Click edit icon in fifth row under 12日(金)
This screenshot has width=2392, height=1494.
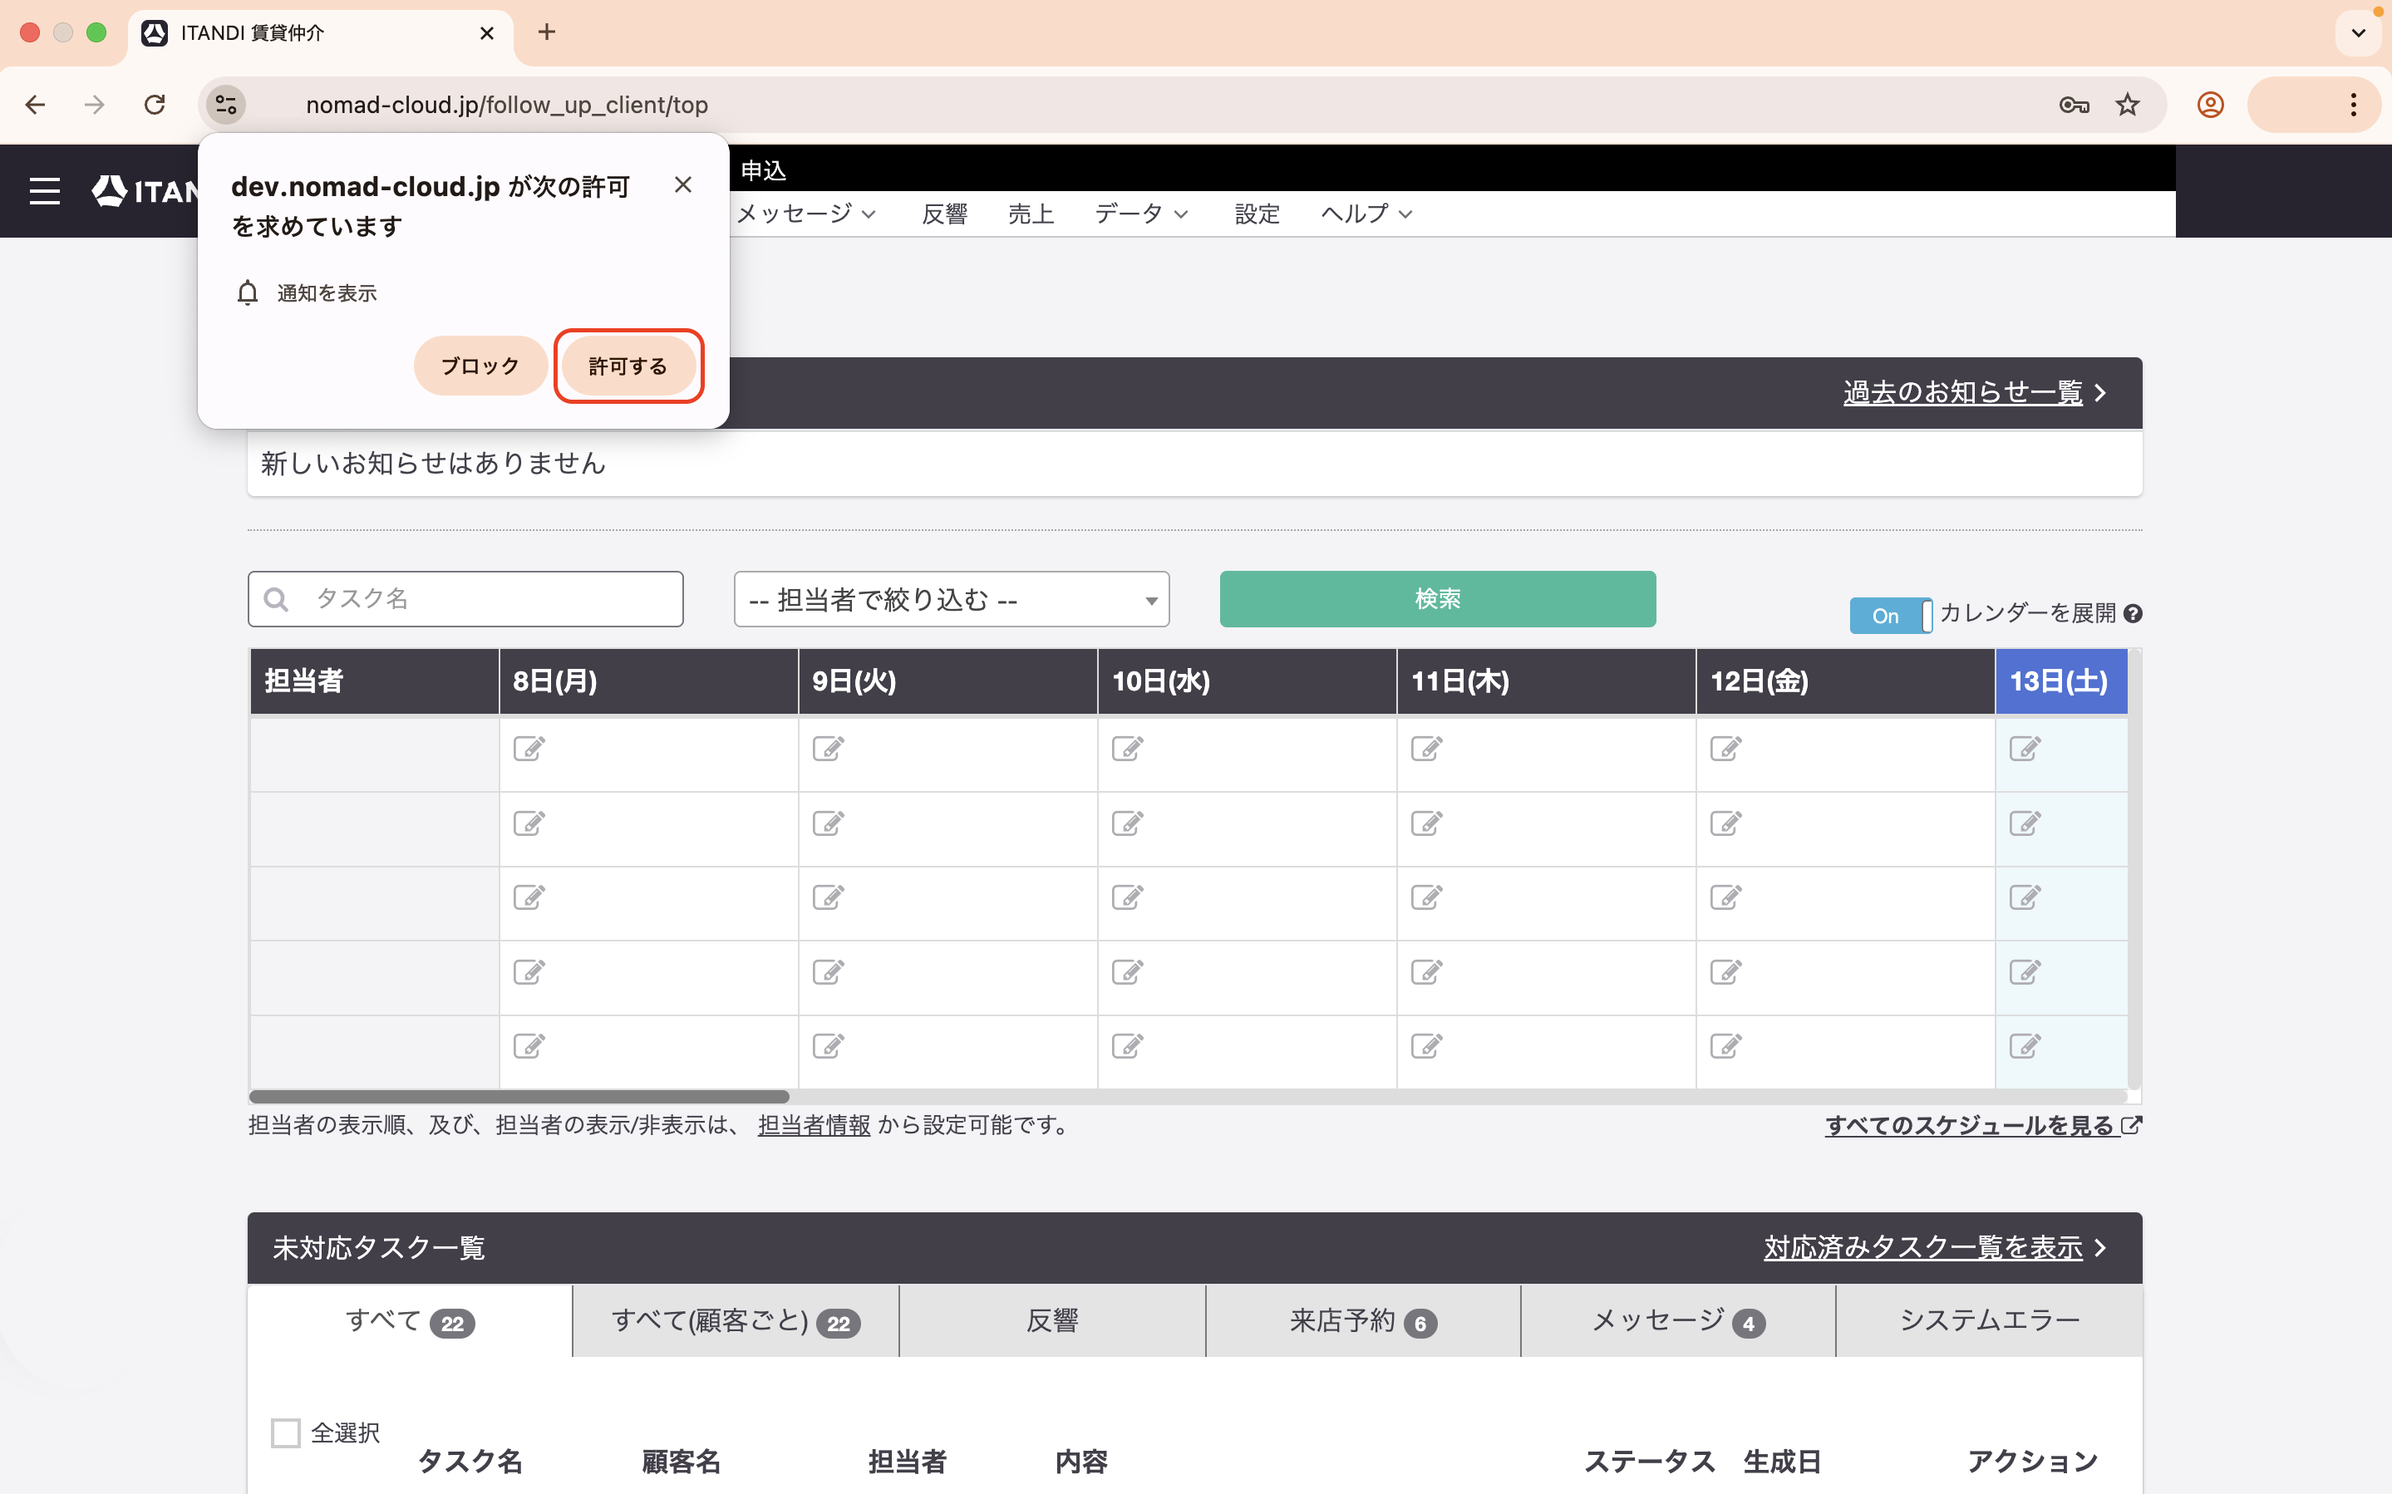[1726, 1045]
